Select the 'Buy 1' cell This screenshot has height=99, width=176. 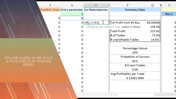pos(169,14)
